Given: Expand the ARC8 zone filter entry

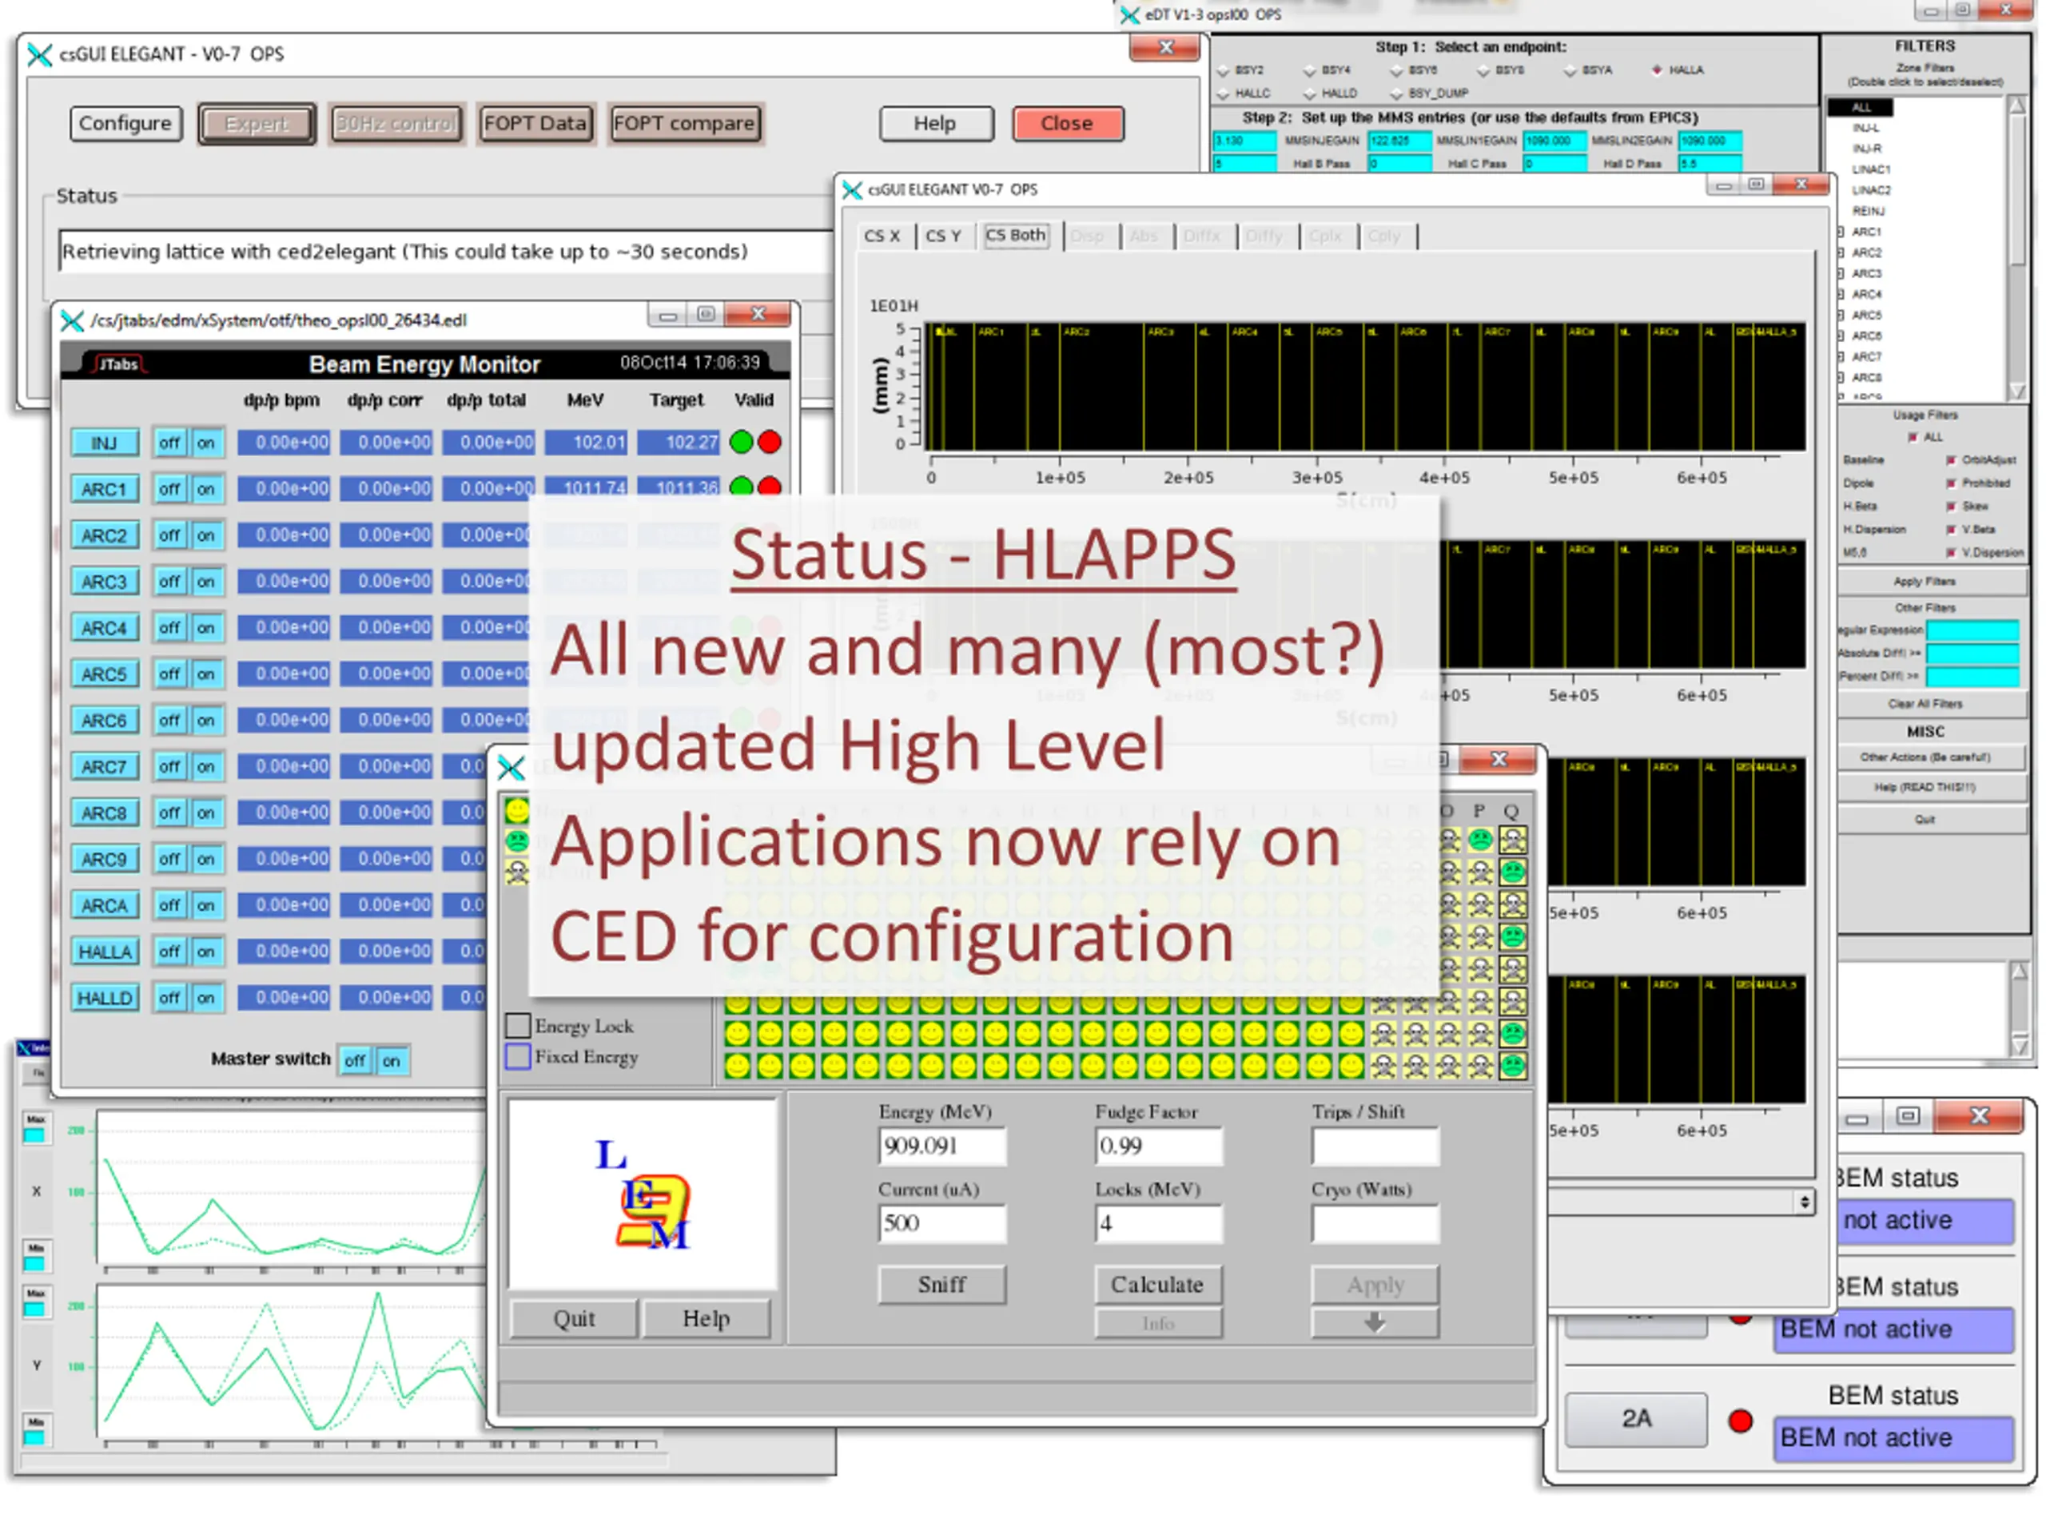Looking at the screenshot, I should (x=1841, y=377).
